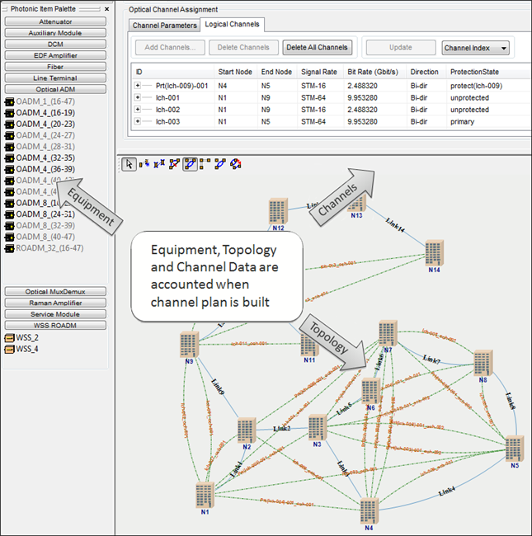Open the DCM palette section
The width and height of the screenshot is (532, 536).
tap(55, 44)
